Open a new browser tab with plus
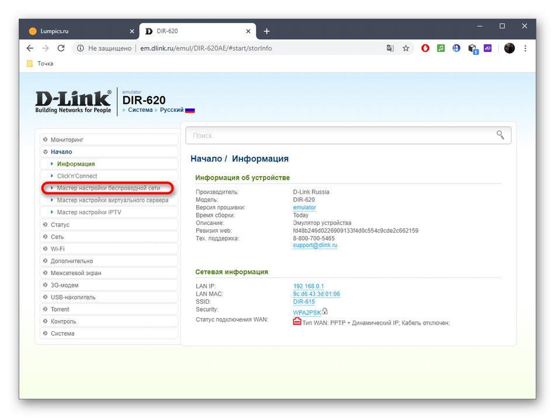Image resolution: width=555 pixels, height=418 pixels. [266, 31]
